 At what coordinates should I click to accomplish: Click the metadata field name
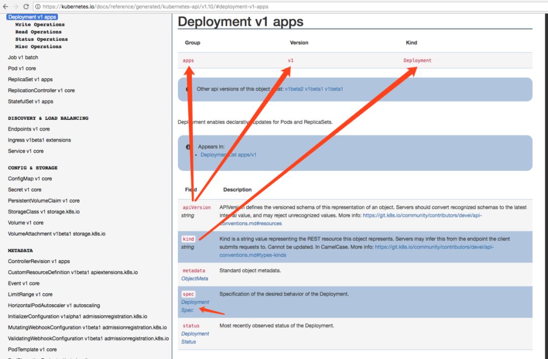click(x=194, y=271)
